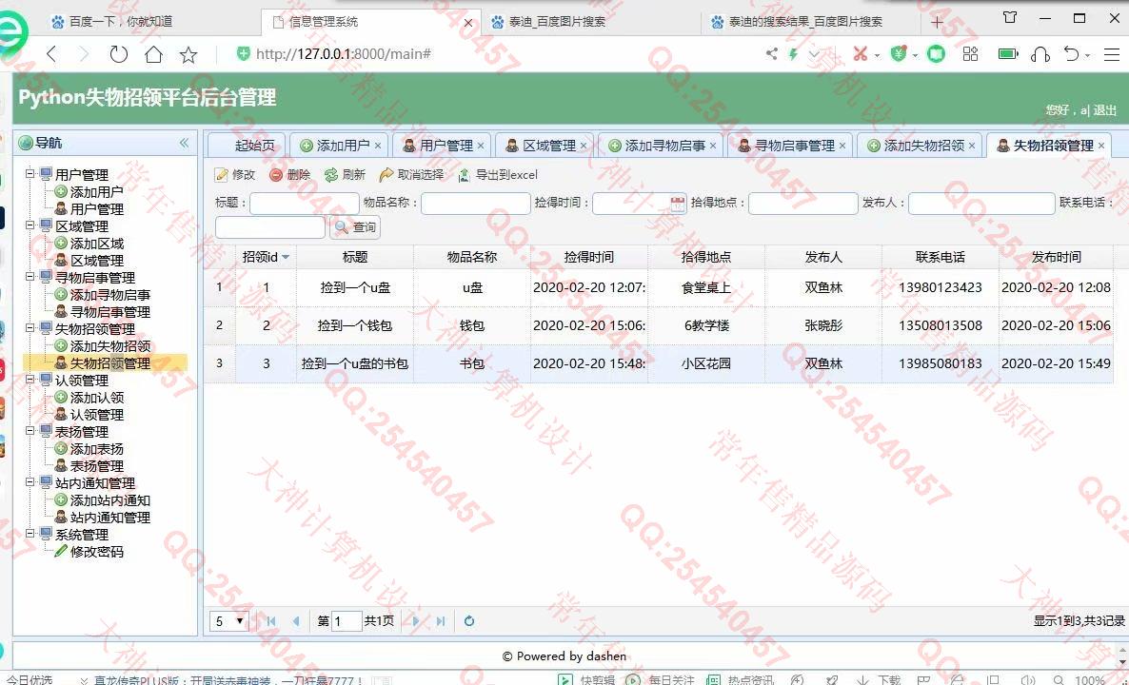Open 添加失物招领 in navigation tree
Screen dimensions: 1129x685
click(x=110, y=346)
